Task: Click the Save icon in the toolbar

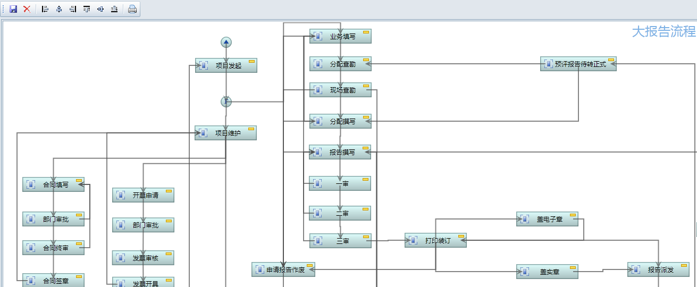Action: click(x=13, y=9)
